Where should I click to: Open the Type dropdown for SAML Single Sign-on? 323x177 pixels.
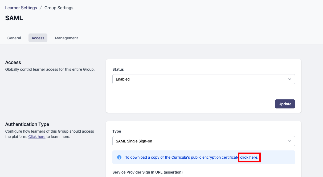tap(204, 141)
